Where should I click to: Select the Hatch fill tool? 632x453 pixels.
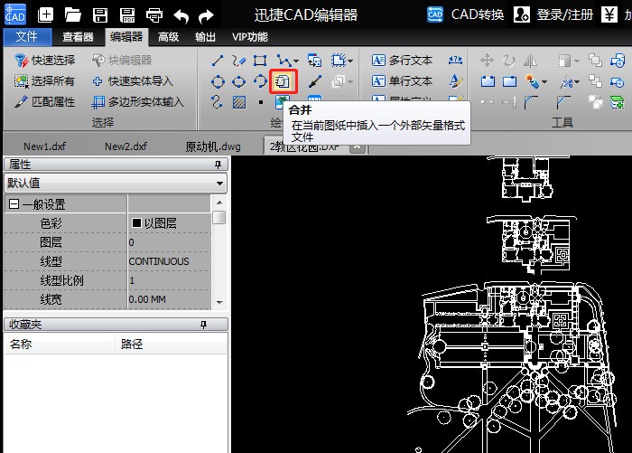coord(239,102)
